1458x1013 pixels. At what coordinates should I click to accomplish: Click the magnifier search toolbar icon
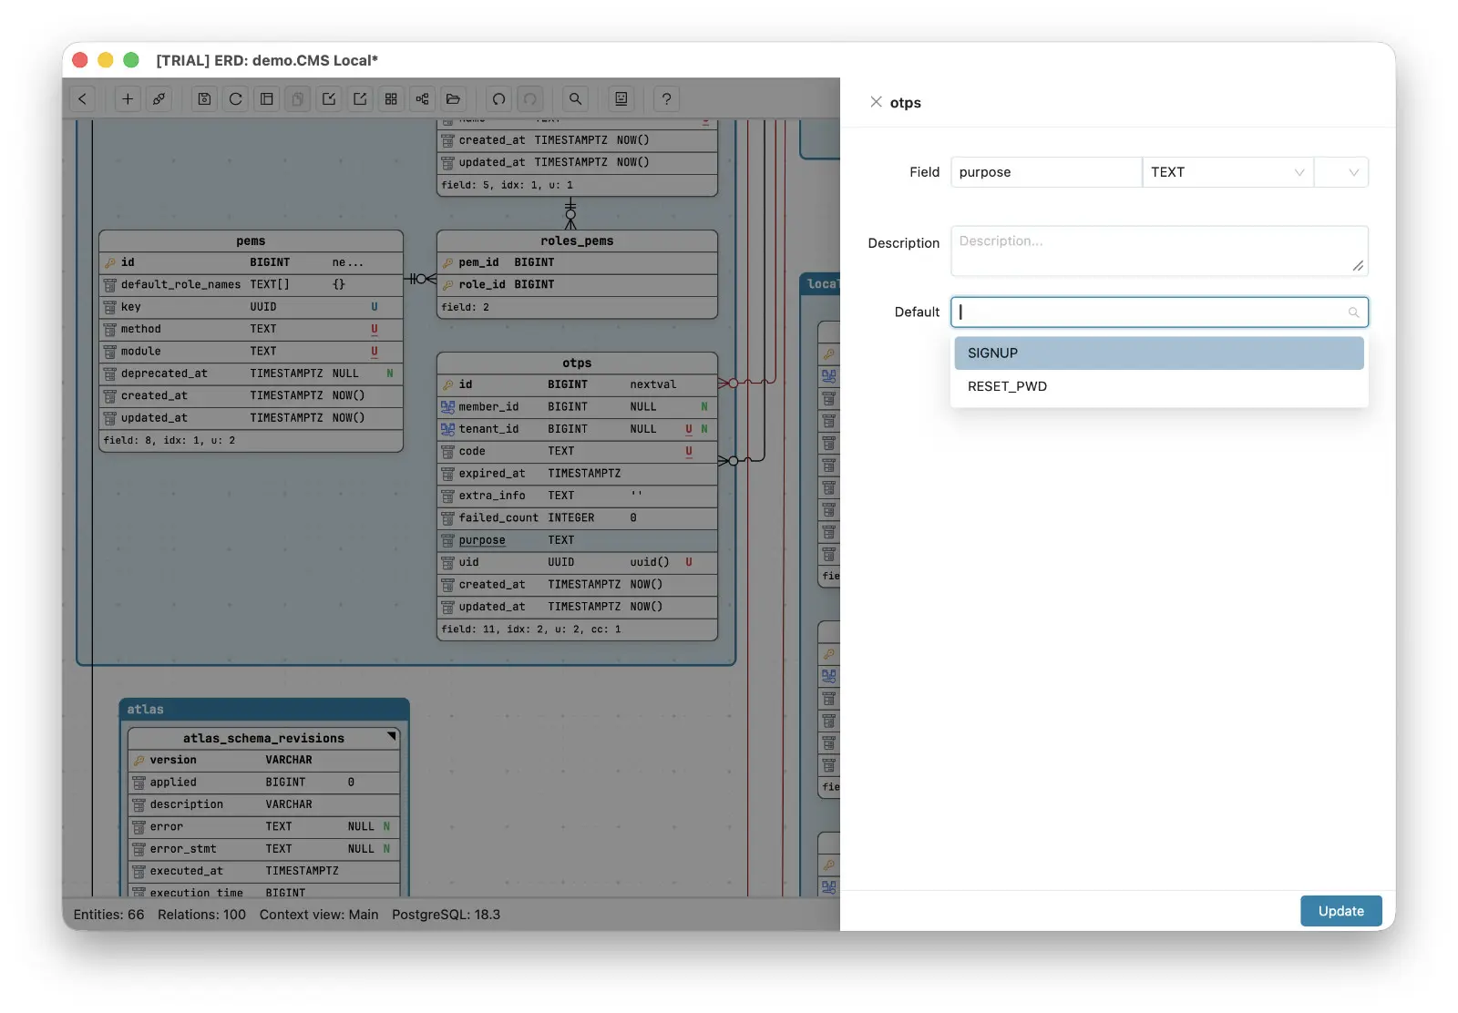coord(575,99)
